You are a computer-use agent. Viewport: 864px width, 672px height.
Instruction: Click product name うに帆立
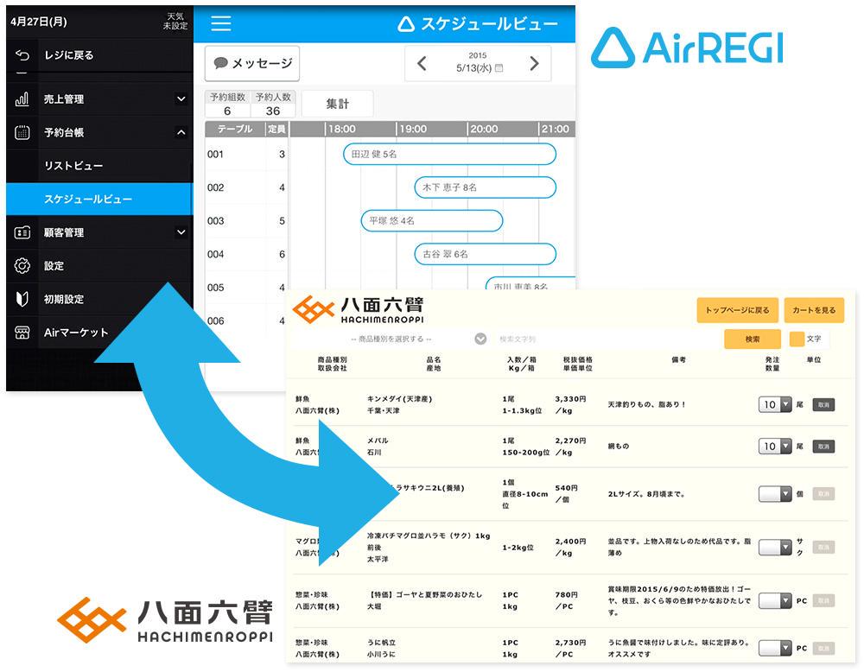[381, 643]
